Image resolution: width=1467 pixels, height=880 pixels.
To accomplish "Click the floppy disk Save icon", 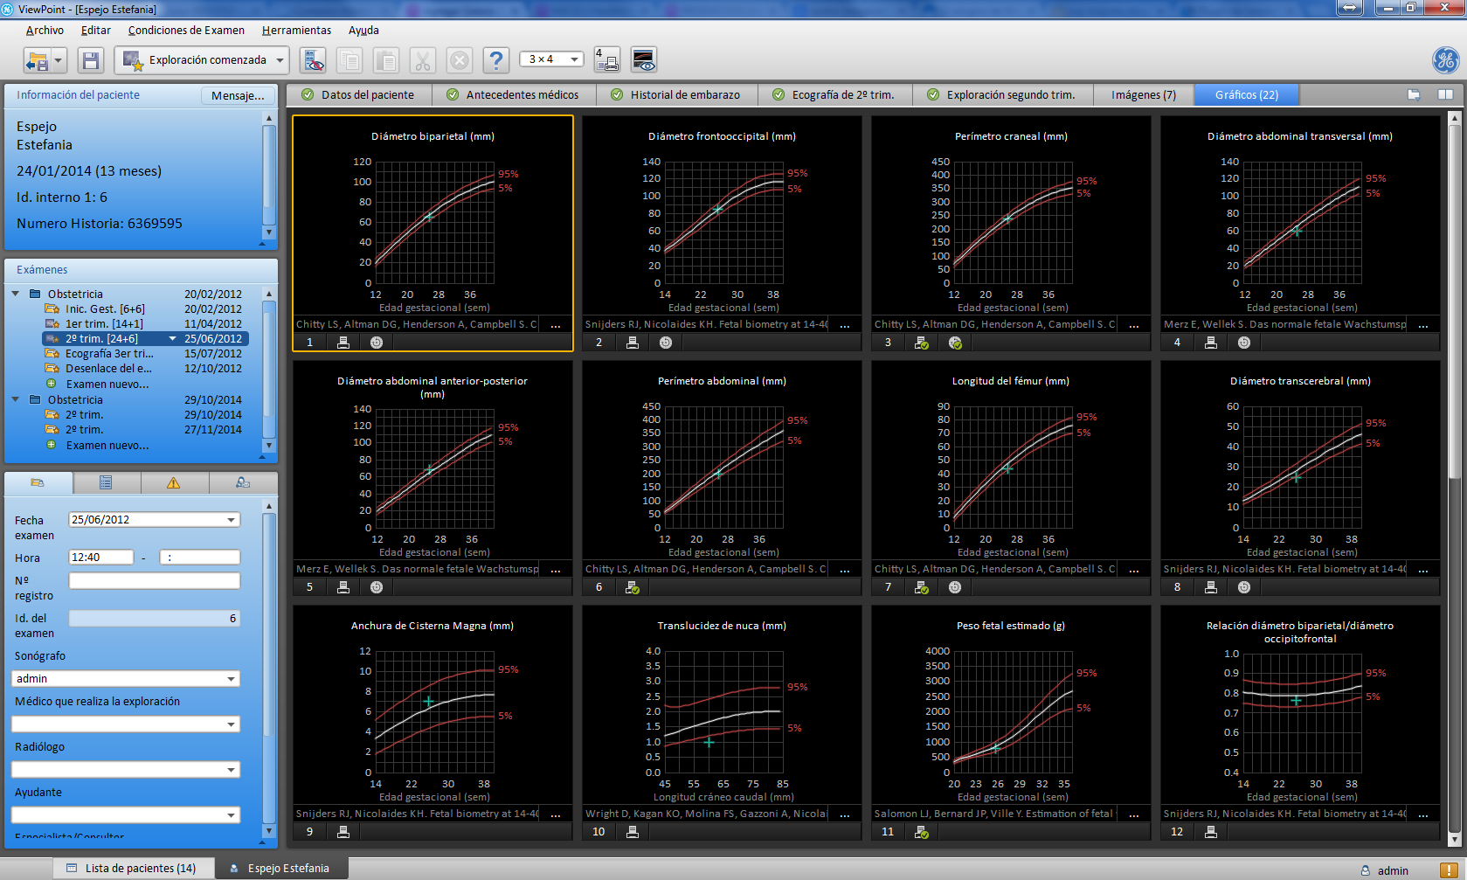I will click(90, 60).
